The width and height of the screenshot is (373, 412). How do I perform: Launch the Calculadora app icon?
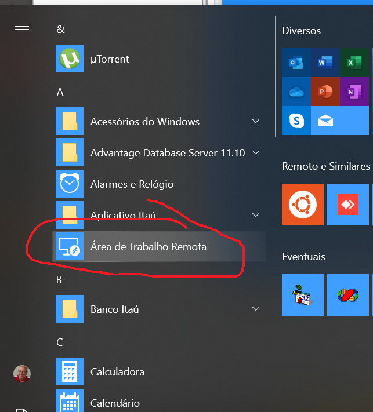[70, 371]
